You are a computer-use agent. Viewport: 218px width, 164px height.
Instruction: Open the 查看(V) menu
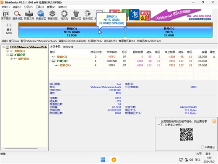tap(51, 7)
